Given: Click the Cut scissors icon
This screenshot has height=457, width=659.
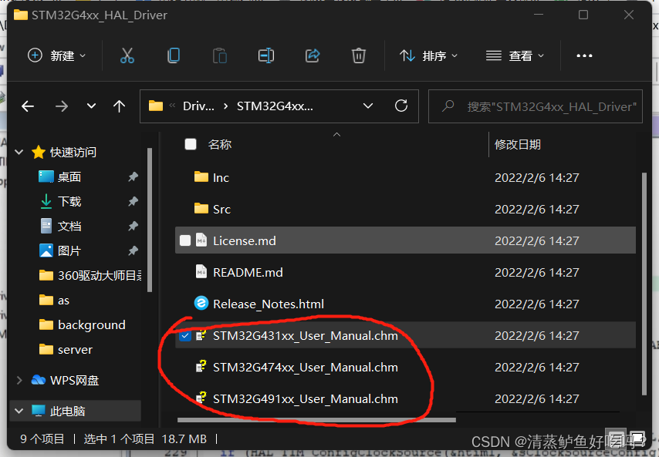Looking at the screenshot, I should [x=127, y=55].
